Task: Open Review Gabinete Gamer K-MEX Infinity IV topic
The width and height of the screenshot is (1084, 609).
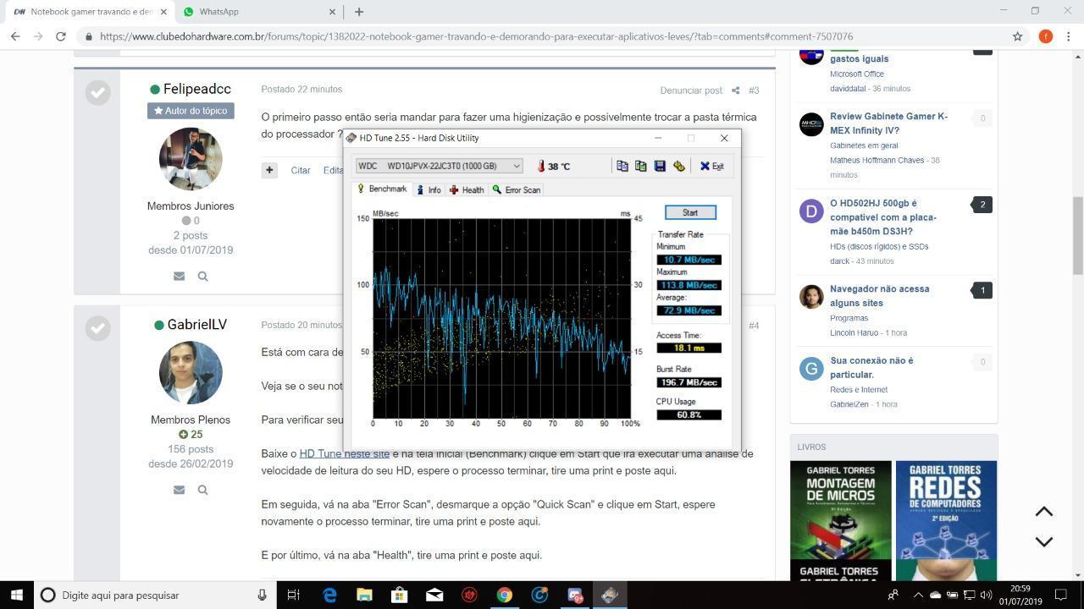Action: 888,123
